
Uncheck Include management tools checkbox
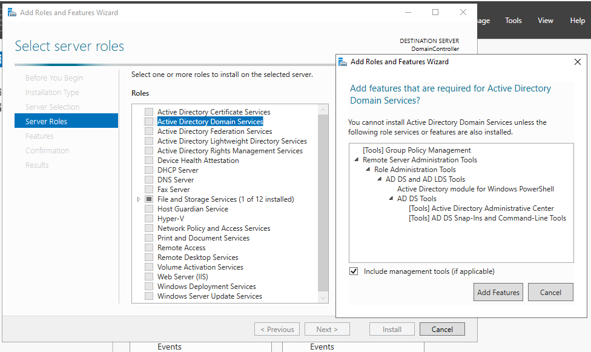coord(354,271)
